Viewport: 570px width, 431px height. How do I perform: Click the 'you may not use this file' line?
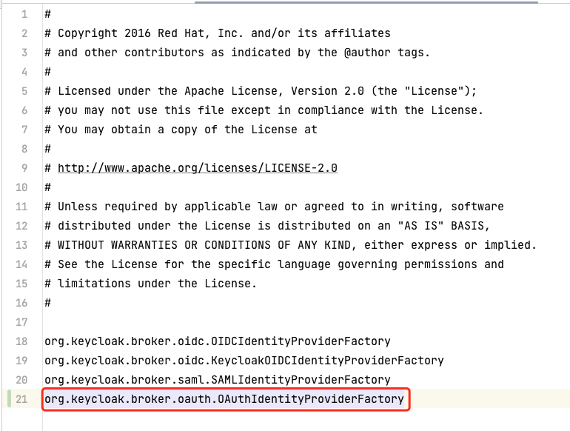click(264, 110)
